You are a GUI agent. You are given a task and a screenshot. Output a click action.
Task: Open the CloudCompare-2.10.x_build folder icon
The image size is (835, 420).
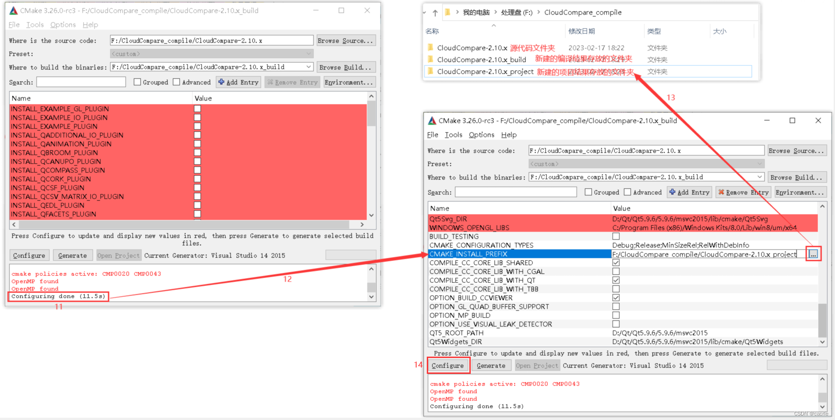point(430,59)
